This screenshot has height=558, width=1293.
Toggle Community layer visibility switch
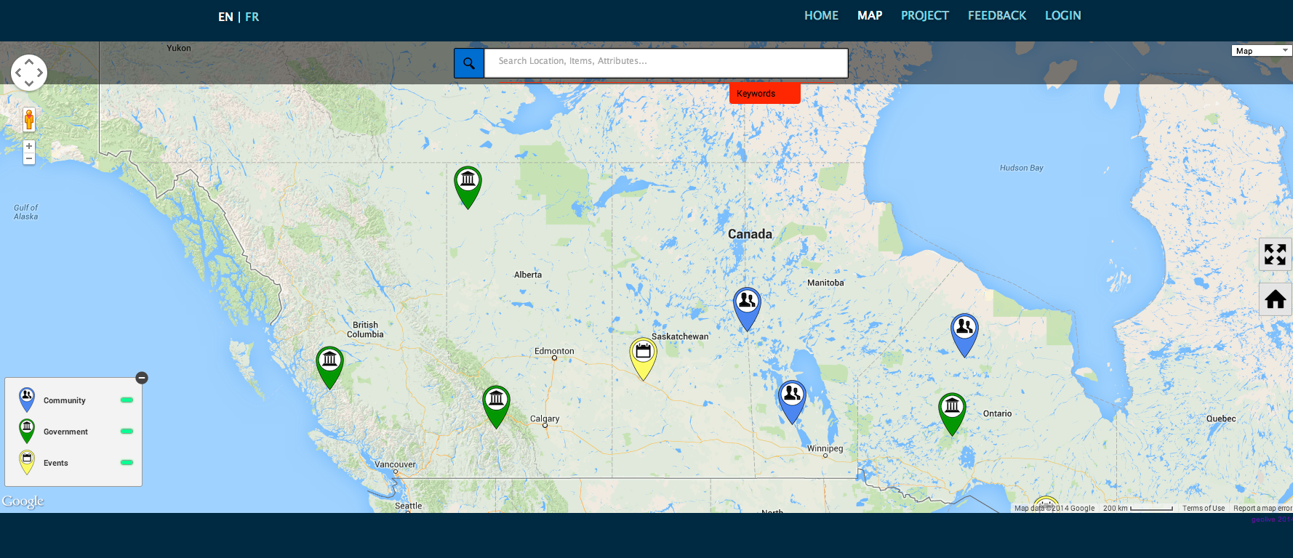tap(127, 400)
